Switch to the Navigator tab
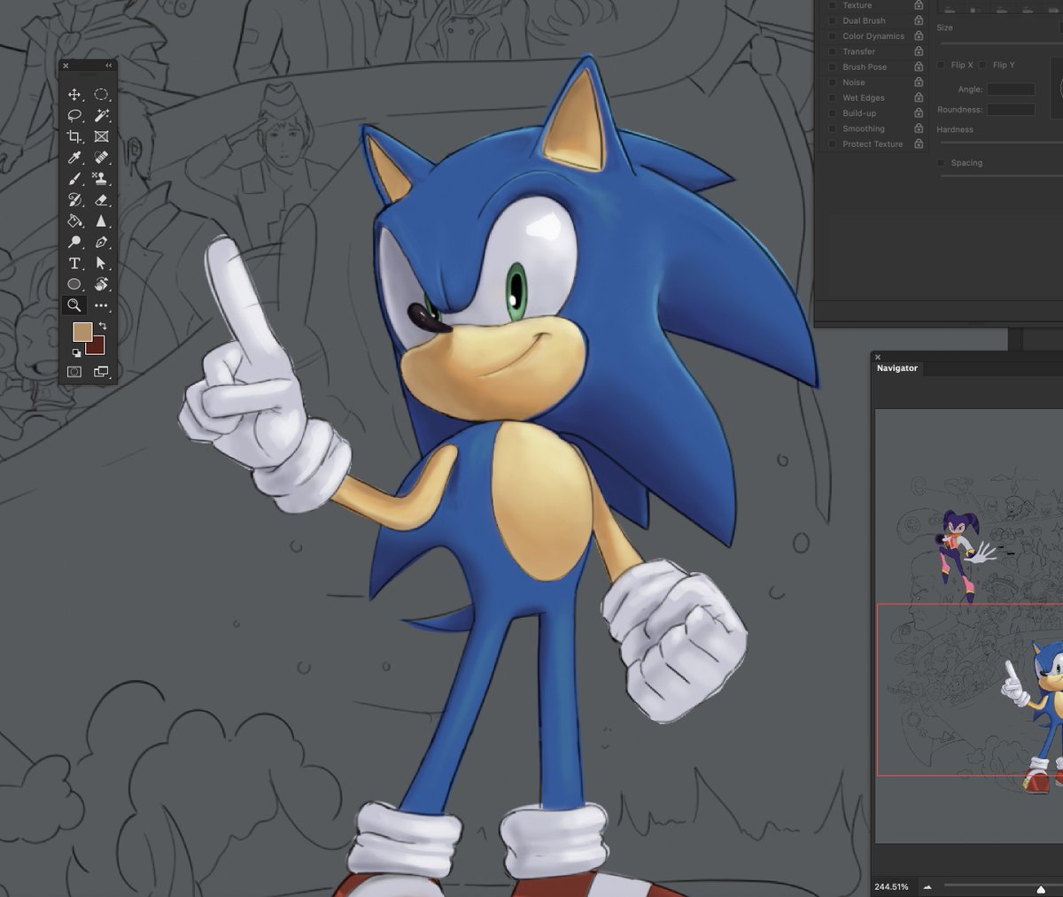The image size is (1063, 897). coord(897,368)
